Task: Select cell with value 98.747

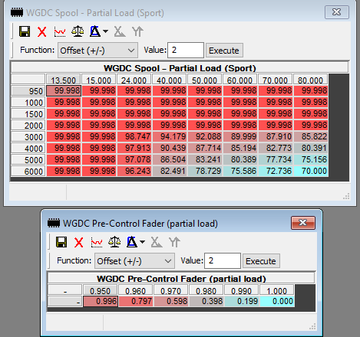Action: click(x=134, y=136)
